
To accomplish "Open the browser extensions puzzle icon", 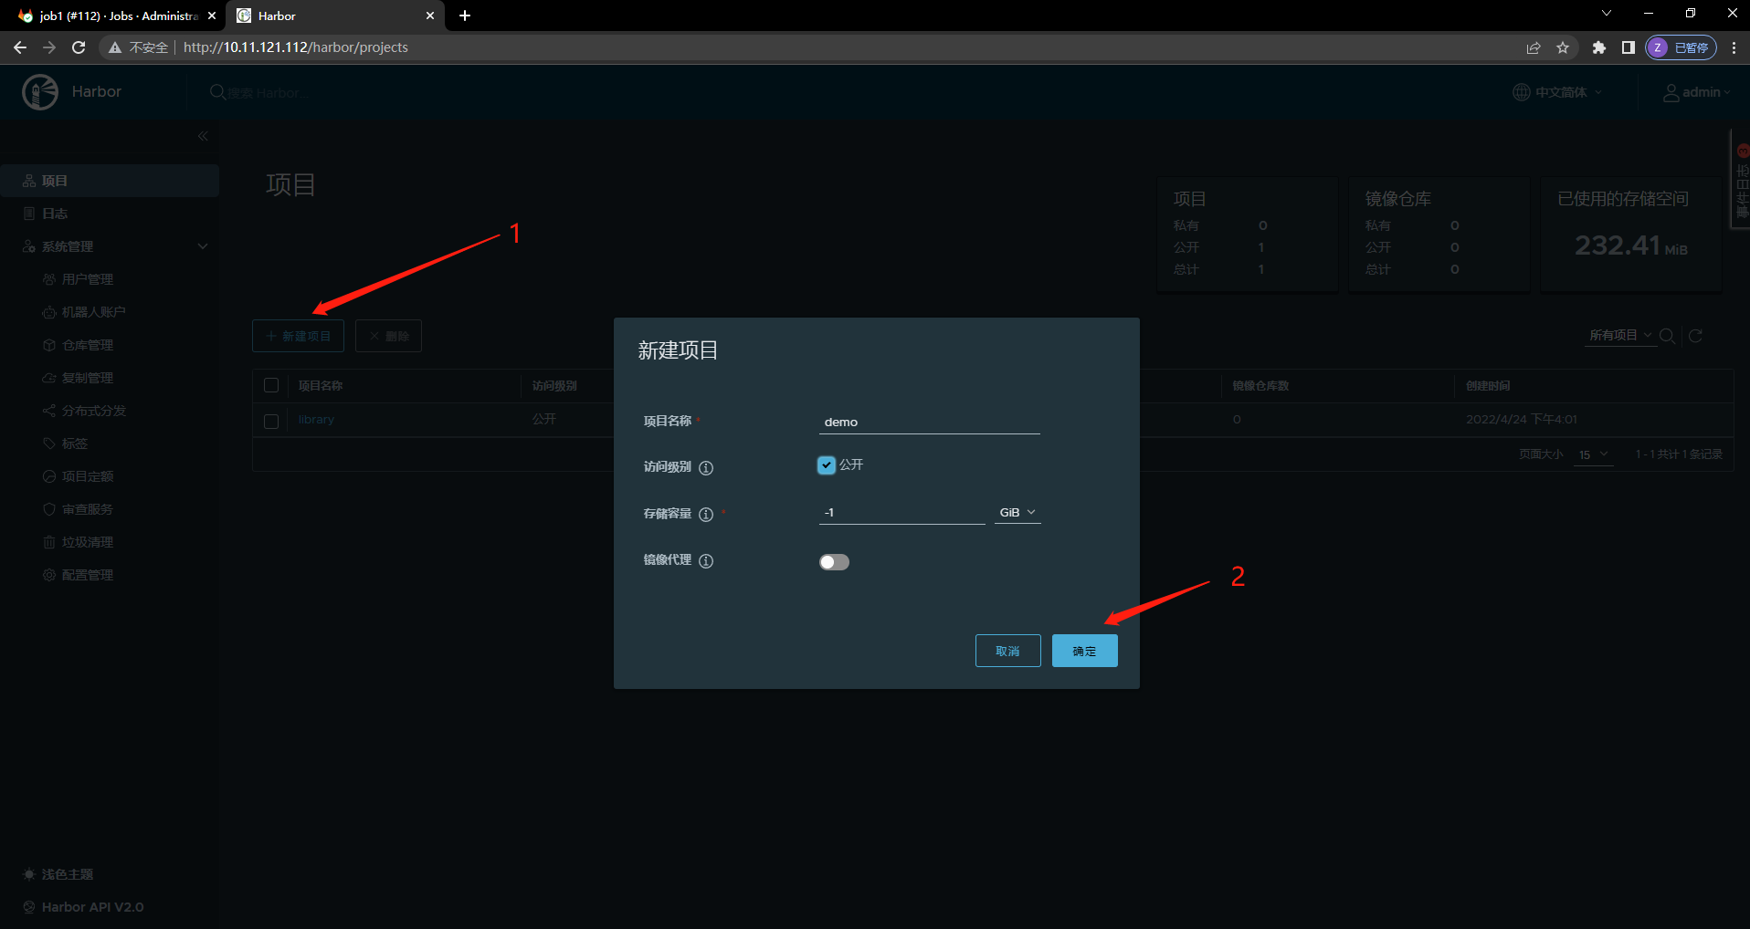I will coord(1598,47).
